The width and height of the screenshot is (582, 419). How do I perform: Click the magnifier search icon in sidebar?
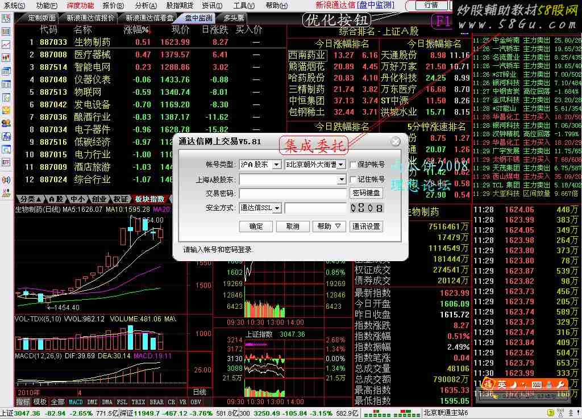[6, 149]
